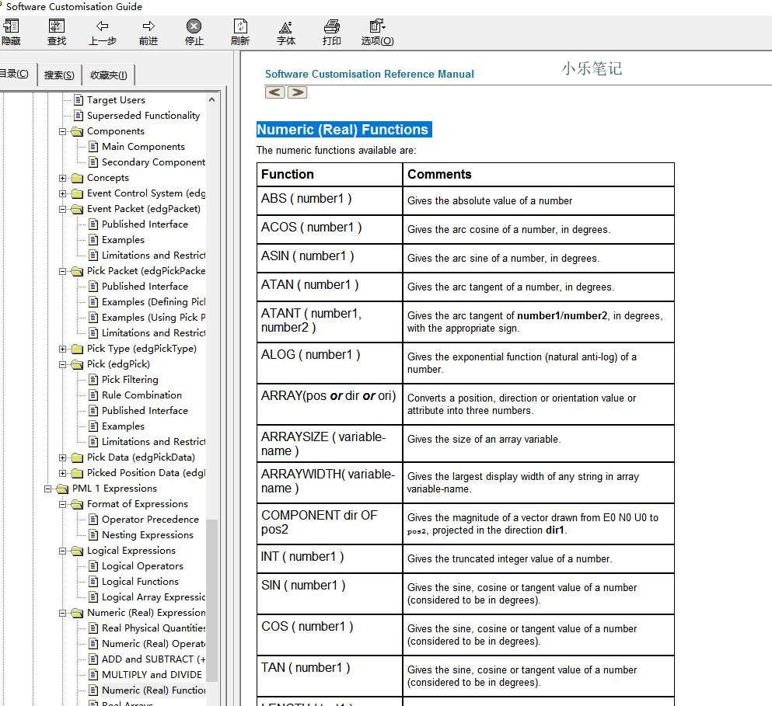Collapse the Components tree node
The height and width of the screenshot is (706, 772).
click(62, 131)
